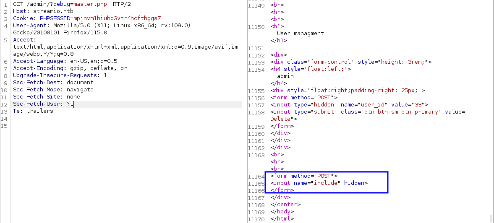Click the hidden user_id input line
The height and width of the screenshot is (223, 494).
tap(349, 105)
